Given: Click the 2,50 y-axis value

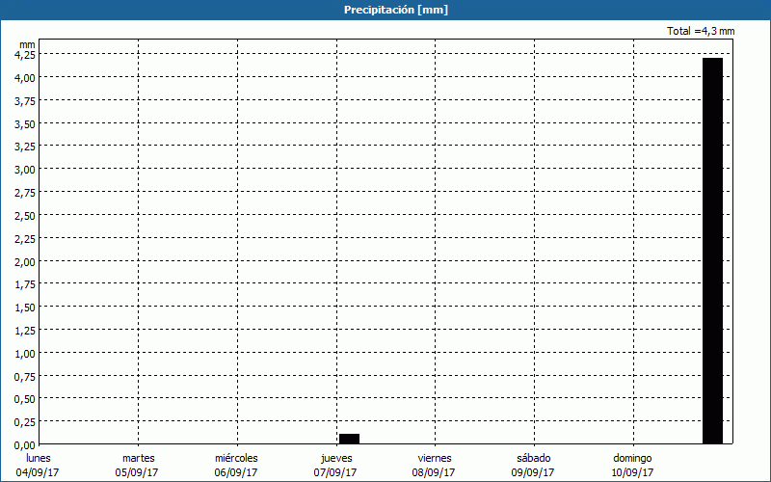Looking at the screenshot, I should (x=25, y=215).
